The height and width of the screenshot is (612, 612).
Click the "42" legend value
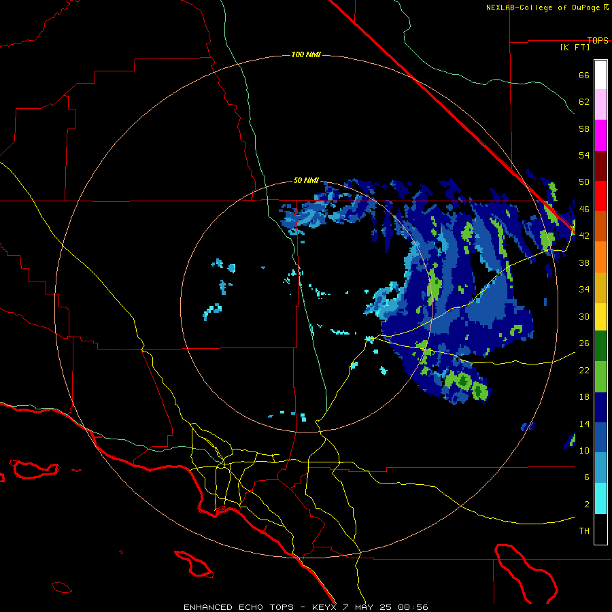coord(584,236)
